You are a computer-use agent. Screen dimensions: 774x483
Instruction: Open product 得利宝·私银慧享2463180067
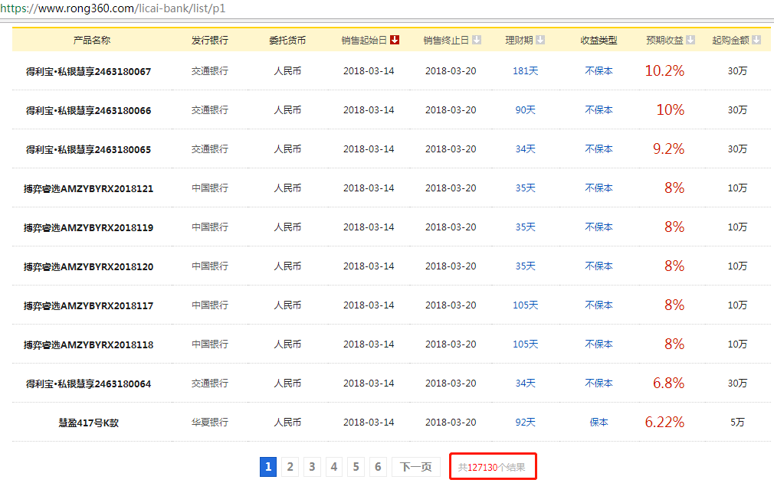coord(88,71)
